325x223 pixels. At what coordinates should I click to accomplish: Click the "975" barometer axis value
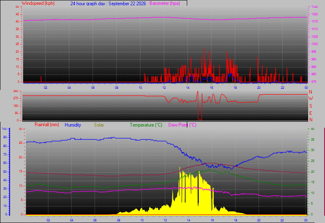pyautogui.click(x=314, y=82)
